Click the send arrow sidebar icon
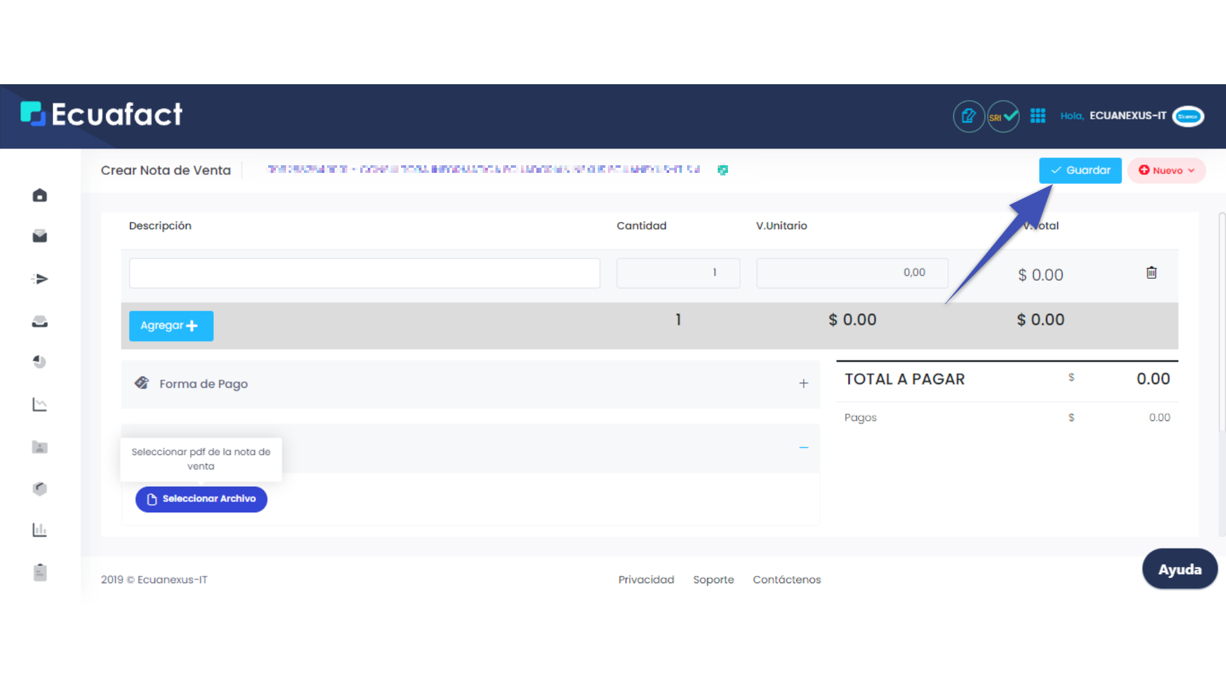This screenshot has height=689, width=1226. 40,279
